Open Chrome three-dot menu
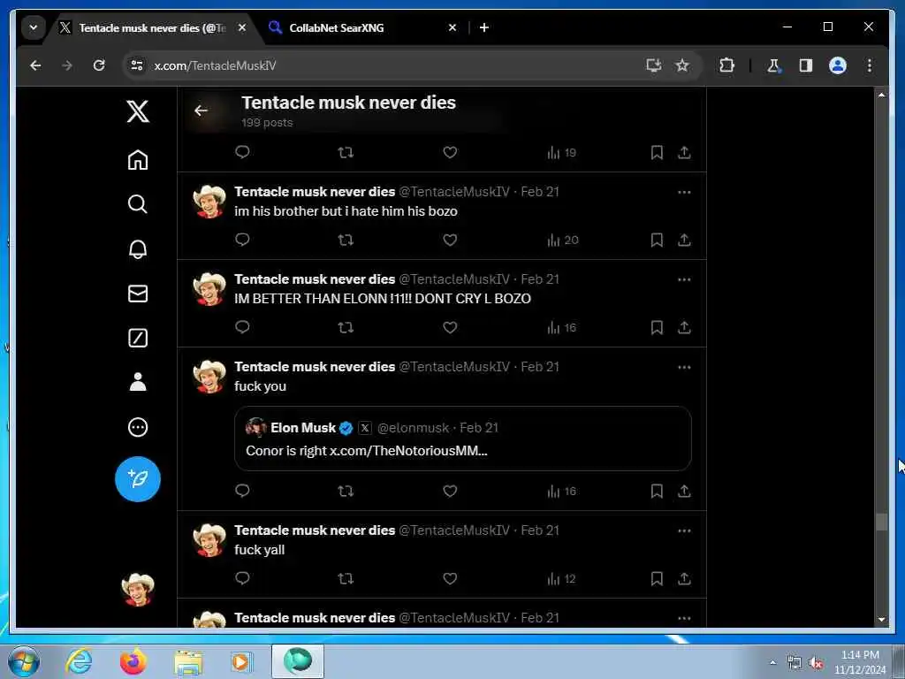Viewport: 905px width, 679px height. (870, 65)
